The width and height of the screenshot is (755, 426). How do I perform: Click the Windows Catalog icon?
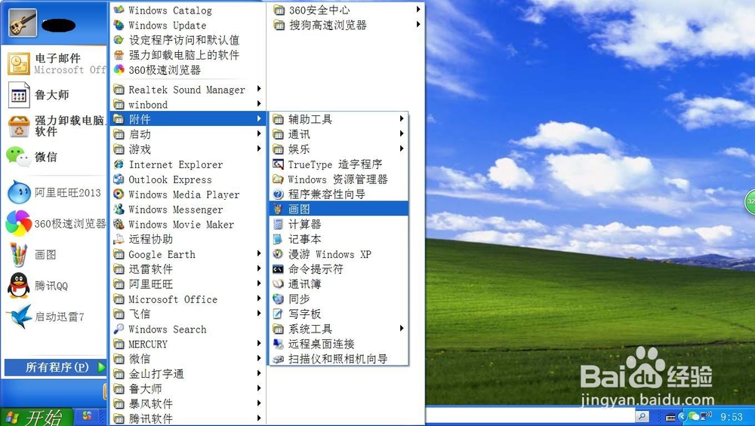coord(119,10)
